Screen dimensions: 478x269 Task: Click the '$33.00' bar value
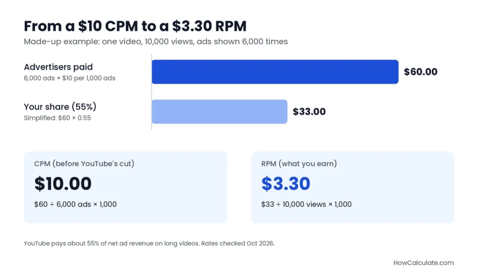click(x=309, y=112)
